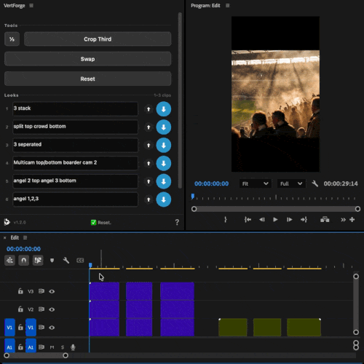This screenshot has height=364, width=364.
Task: Click the VertForge panel vertical scrollbar
Action: coord(180,100)
